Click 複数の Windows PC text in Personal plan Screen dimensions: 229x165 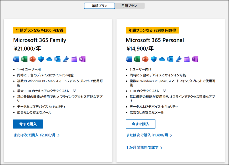coord(173,83)
